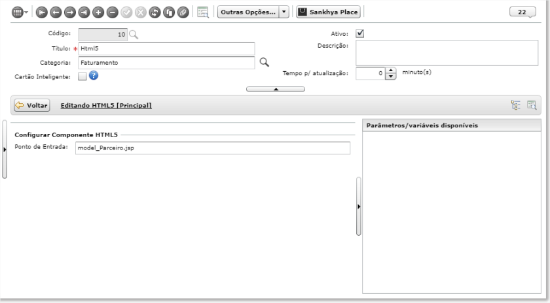
Task: Open the Outras Opções dropdown arrow
Action: point(284,12)
